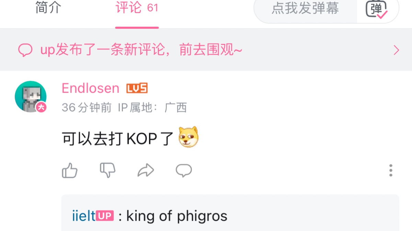Select the 评论 61 tab
412x231 pixels.
137,8
